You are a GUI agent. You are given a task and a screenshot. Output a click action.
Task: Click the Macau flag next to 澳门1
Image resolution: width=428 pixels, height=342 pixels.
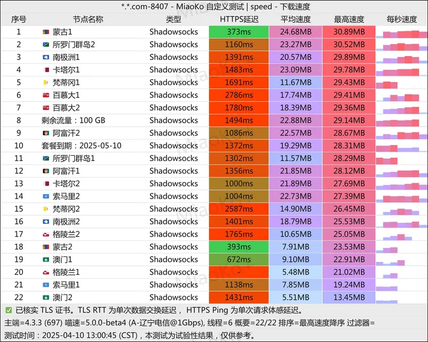(x=46, y=259)
